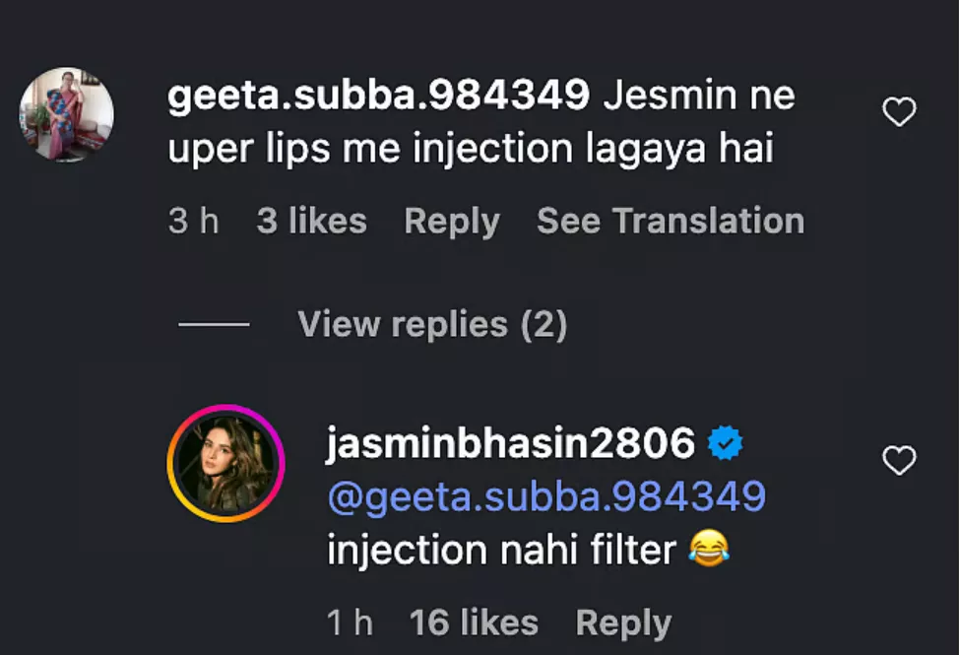The width and height of the screenshot is (959, 655).
Task: Expand View replies (2)
Action: click(x=432, y=324)
